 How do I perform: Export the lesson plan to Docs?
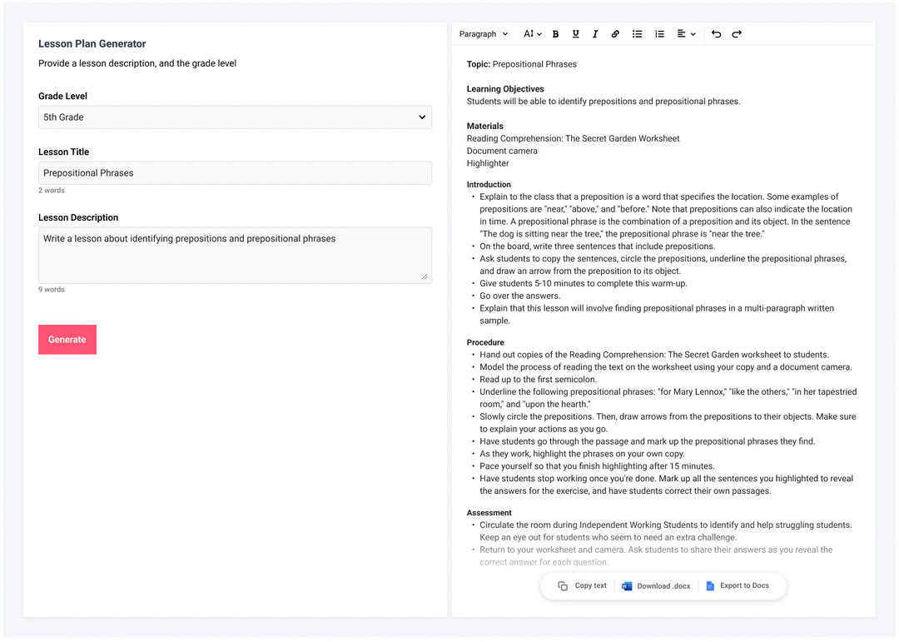click(739, 585)
